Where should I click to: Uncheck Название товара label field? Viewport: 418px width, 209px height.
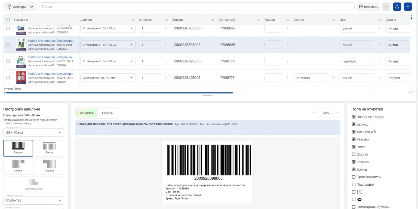point(354,117)
